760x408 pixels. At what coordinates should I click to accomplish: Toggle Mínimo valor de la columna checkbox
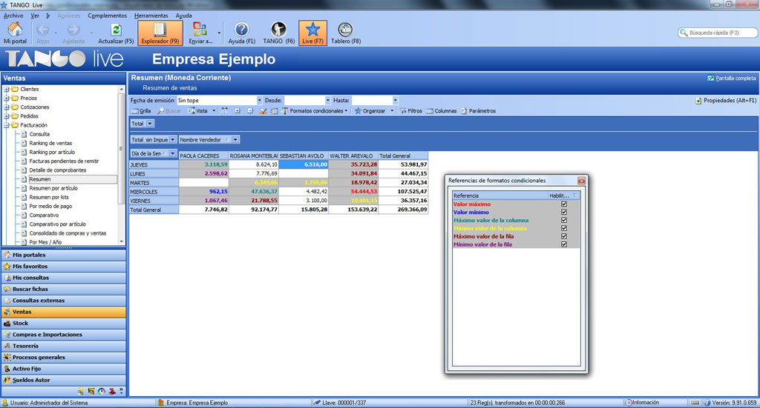564,228
